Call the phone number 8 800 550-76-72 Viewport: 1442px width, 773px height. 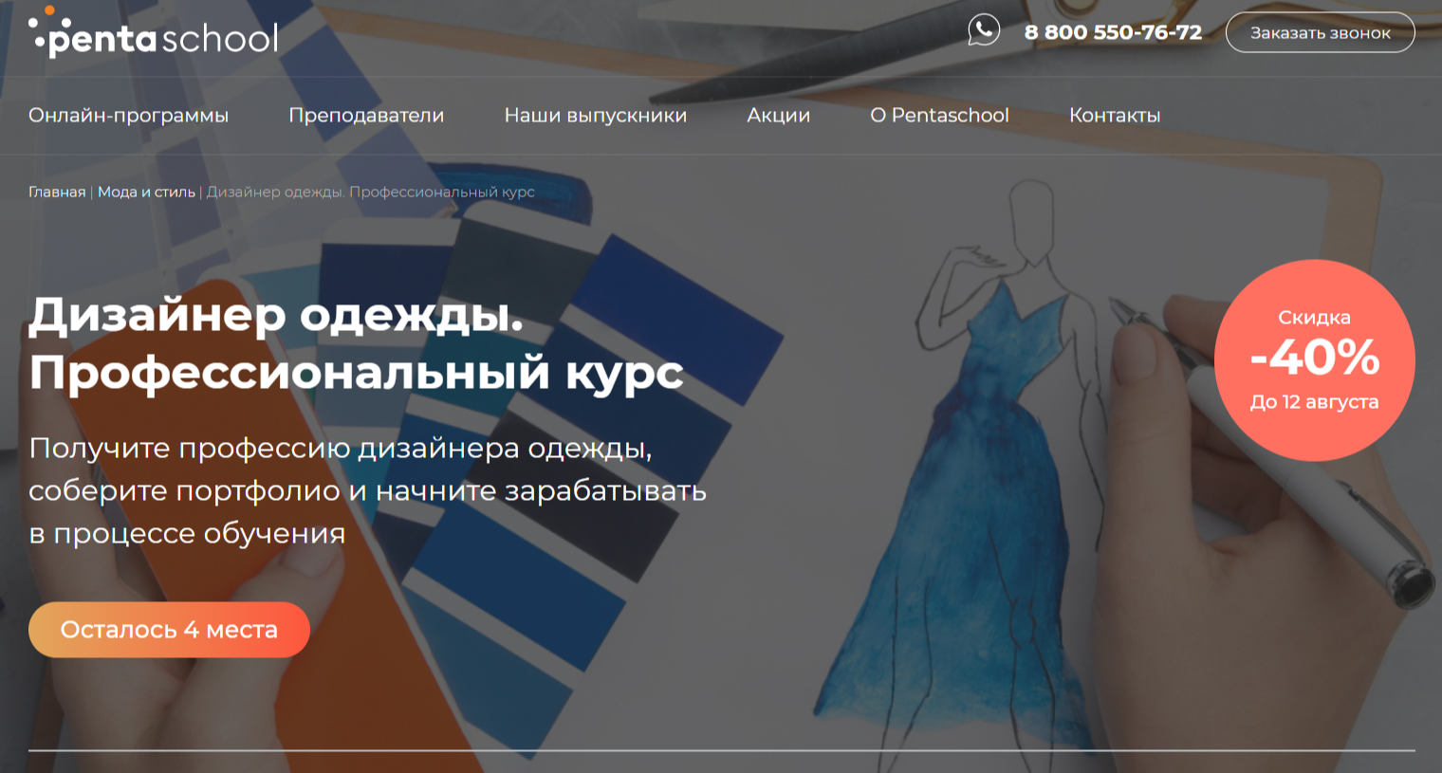pyautogui.click(x=1113, y=32)
